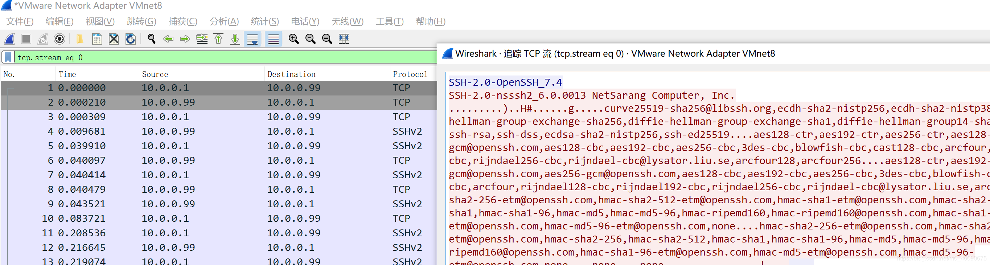Reload the capture file
Viewport: 990px width, 265px height.
(131, 39)
